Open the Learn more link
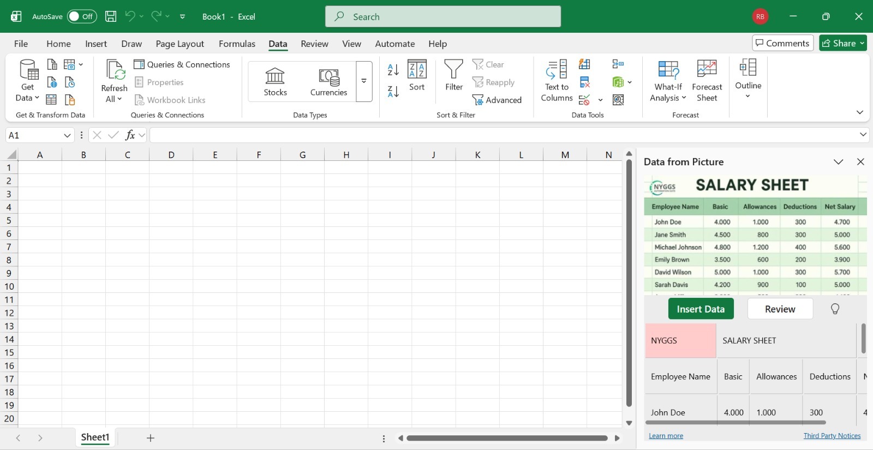 (666, 436)
